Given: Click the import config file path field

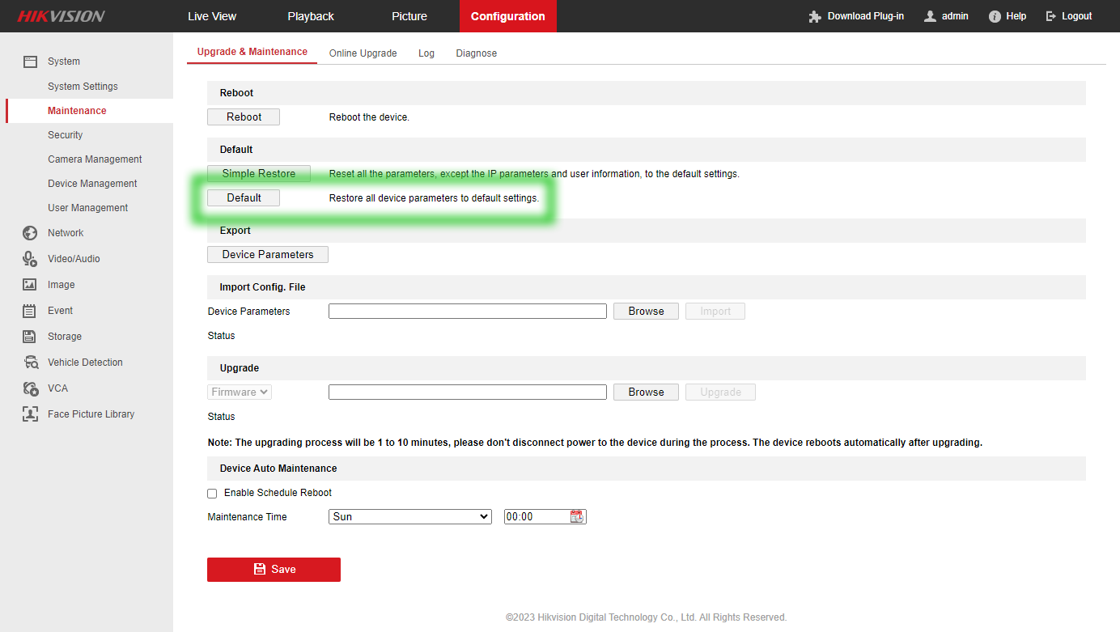Looking at the screenshot, I should pyautogui.click(x=468, y=311).
